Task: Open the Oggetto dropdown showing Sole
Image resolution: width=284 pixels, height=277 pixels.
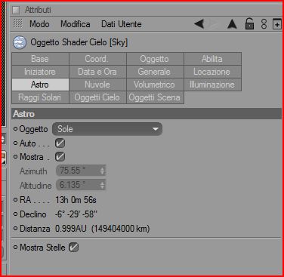Action: [107, 129]
